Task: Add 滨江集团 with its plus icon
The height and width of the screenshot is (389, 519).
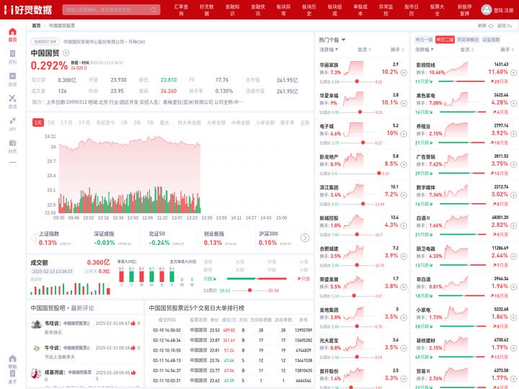Action: point(404,194)
